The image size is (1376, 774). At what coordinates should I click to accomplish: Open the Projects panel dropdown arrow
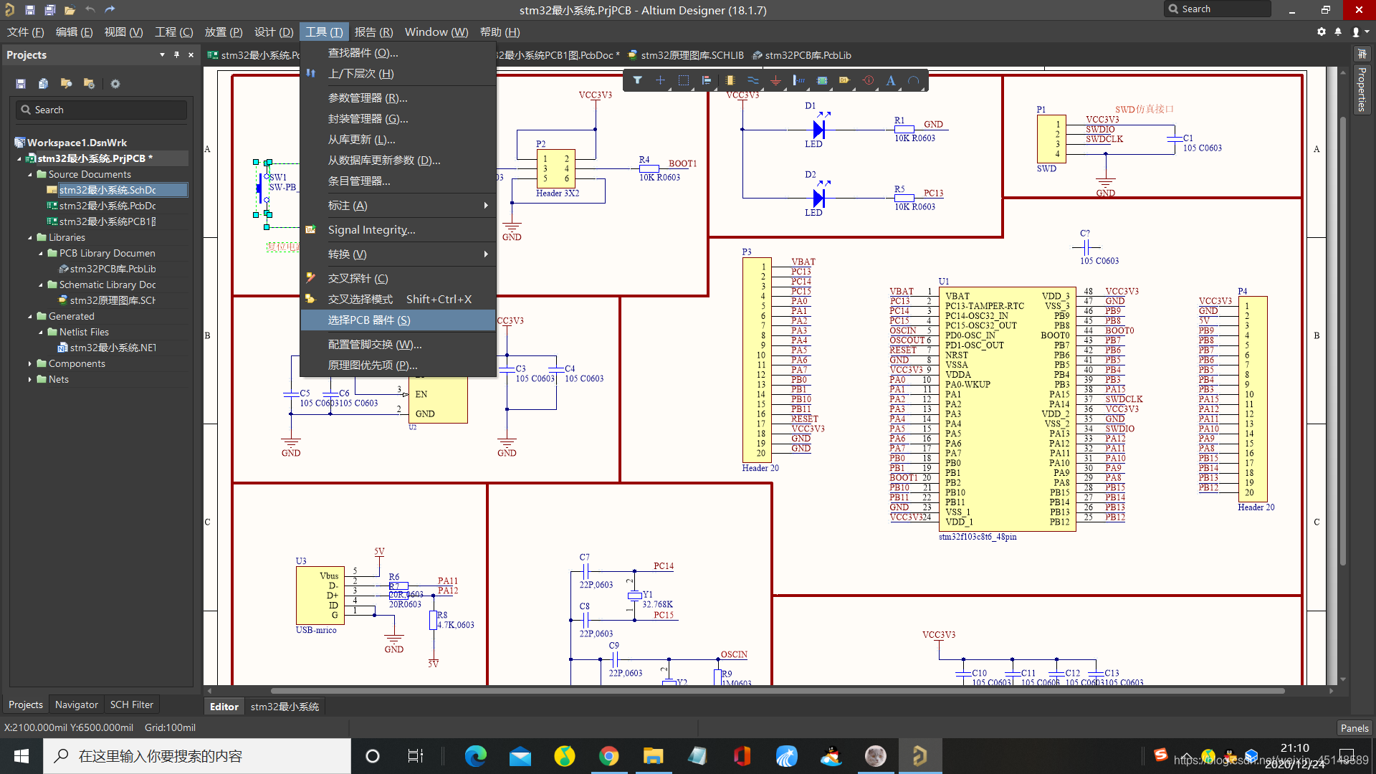(x=162, y=55)
